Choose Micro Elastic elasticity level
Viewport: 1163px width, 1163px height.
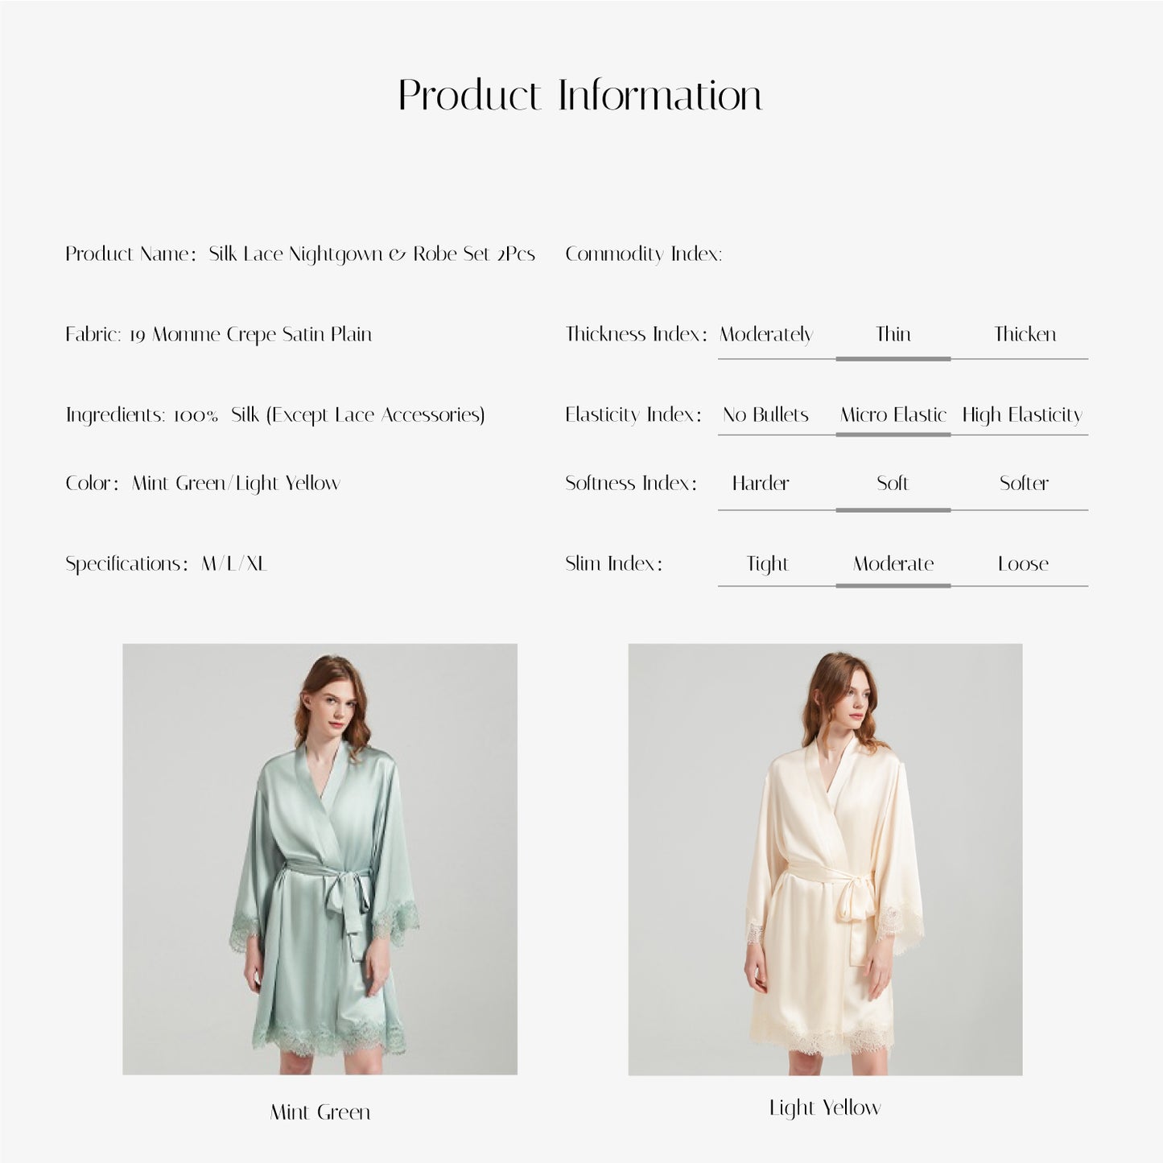click(x=893, y=414)
